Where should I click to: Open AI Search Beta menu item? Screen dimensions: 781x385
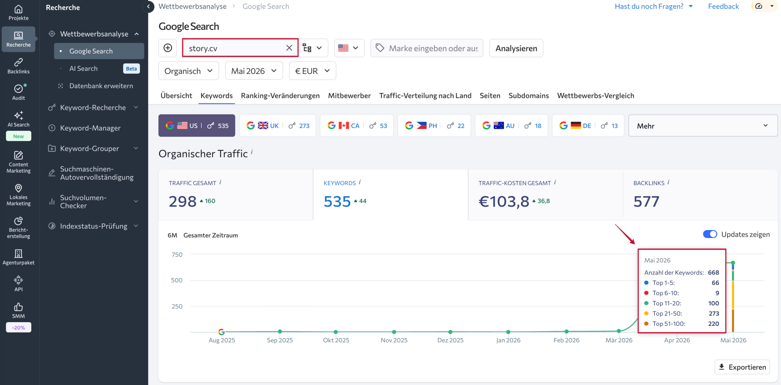[x=99, y=68]
